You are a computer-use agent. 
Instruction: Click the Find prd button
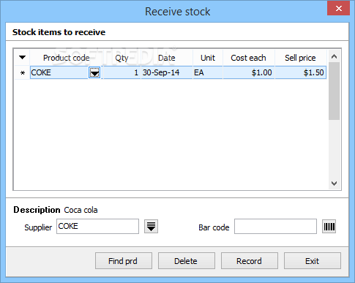(x=124, y=261)
